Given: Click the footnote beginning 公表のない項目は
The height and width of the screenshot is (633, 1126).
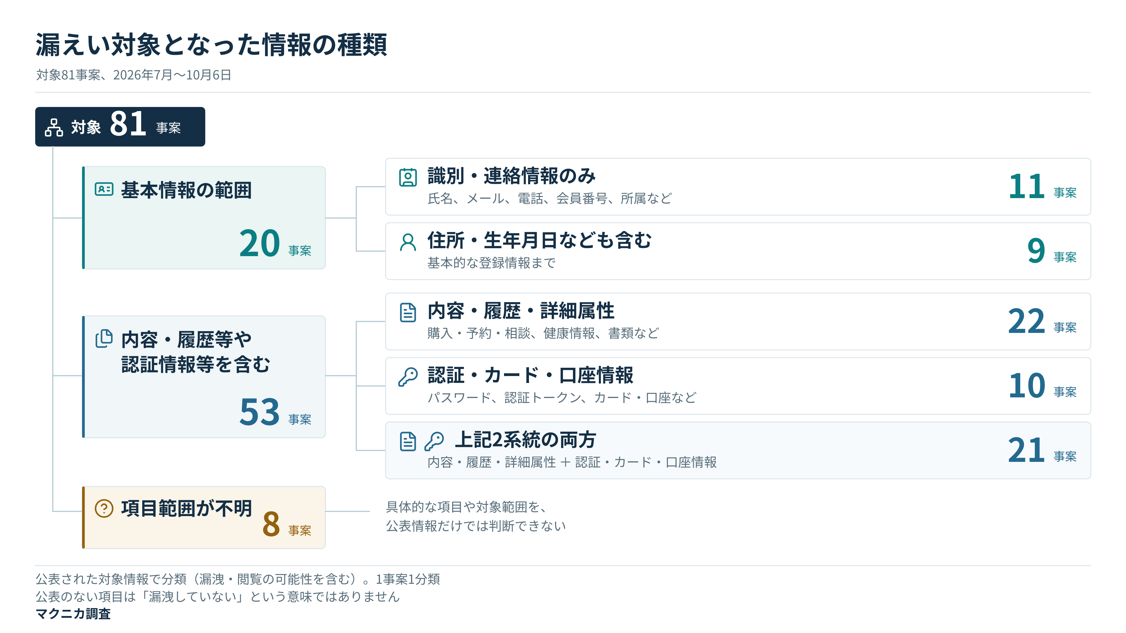Looking at the screenshot, I should (x=218, y=597).
